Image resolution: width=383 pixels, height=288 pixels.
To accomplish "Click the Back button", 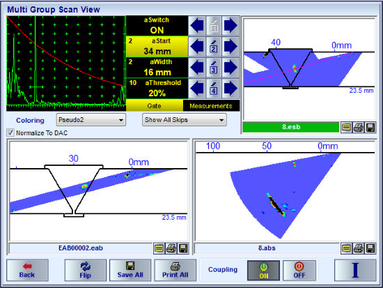I will pyautogui.click(x=27, y=271).
